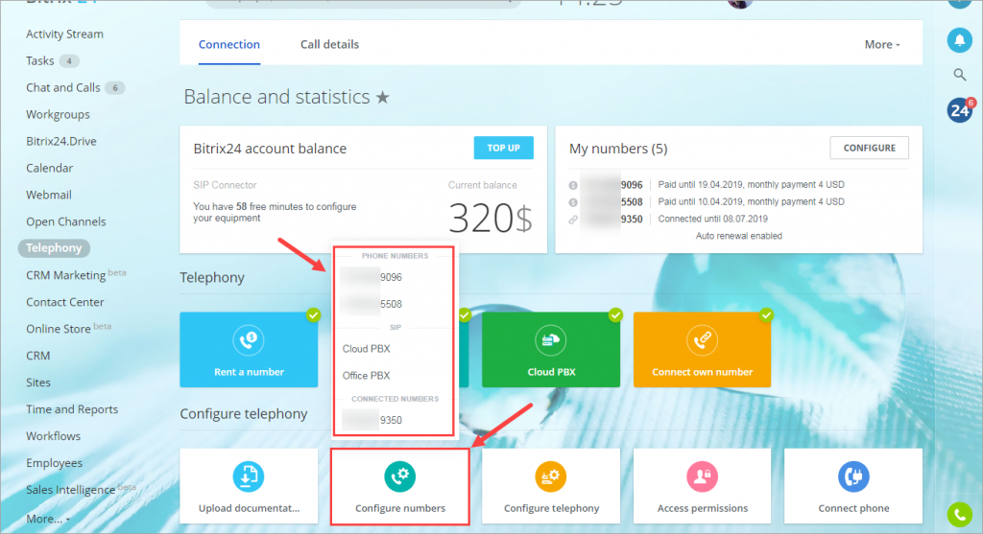Open the Bitrix24 help icon with badge
This screenshot has height=534, width=983.
[x=960, y=110]
